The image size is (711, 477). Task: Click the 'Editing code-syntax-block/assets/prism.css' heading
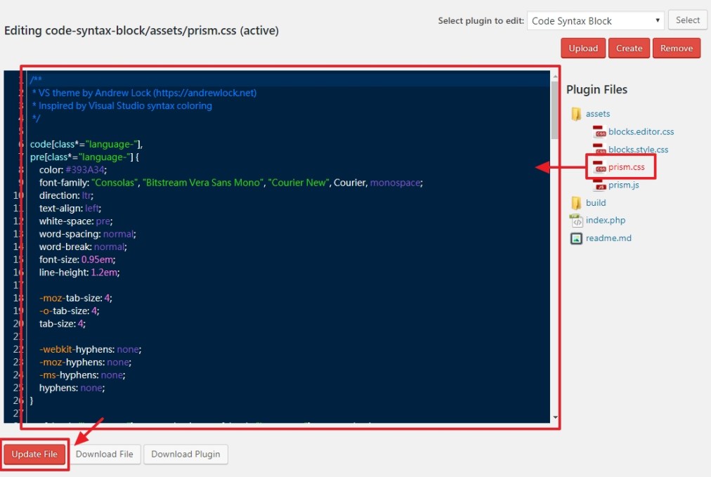(x=141, y=30)
